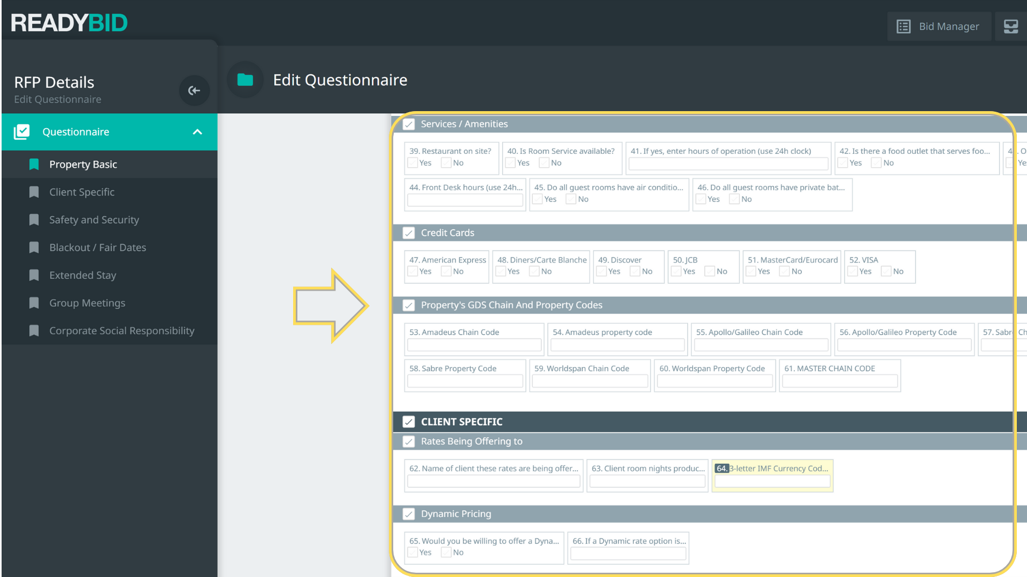Click the Bid Manager list icon
The image size is (1027, 577).
(x=903, y=26)
